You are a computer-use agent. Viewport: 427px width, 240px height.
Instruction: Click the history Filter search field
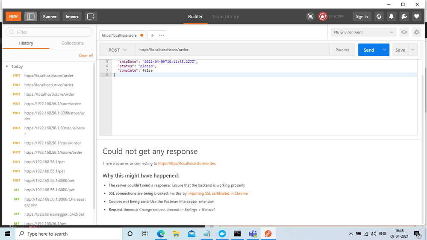[x=49, y=32]
